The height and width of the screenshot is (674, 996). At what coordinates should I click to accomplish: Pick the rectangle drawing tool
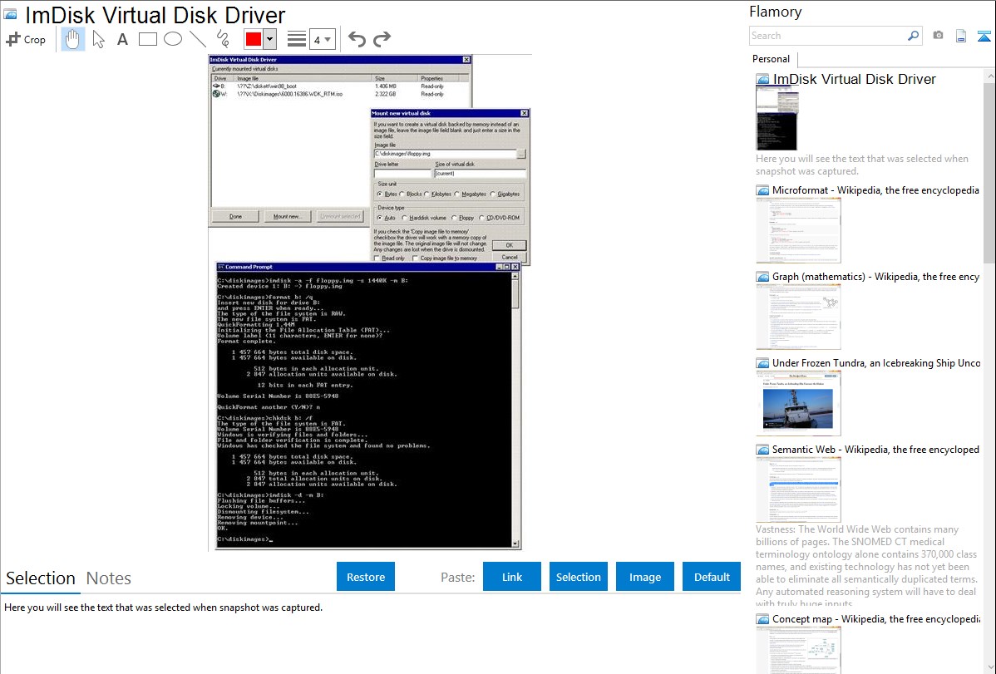click(x=147, y=39)
